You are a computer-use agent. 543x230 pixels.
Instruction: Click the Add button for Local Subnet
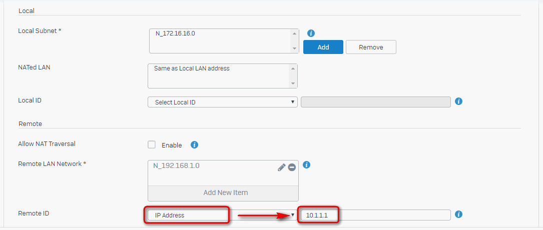point(323,47)
